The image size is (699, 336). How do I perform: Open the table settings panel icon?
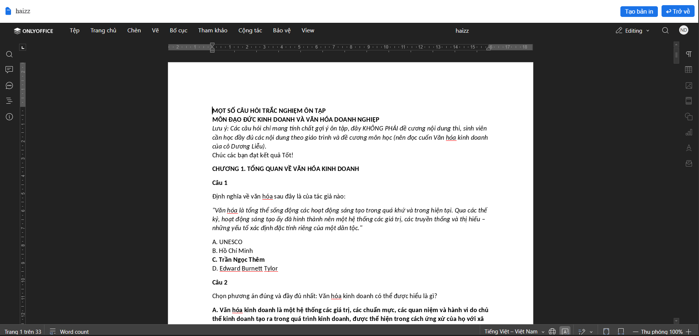point(689,70)
